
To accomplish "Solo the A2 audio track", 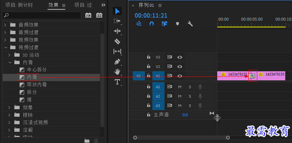I will click(x=190, y=96).
